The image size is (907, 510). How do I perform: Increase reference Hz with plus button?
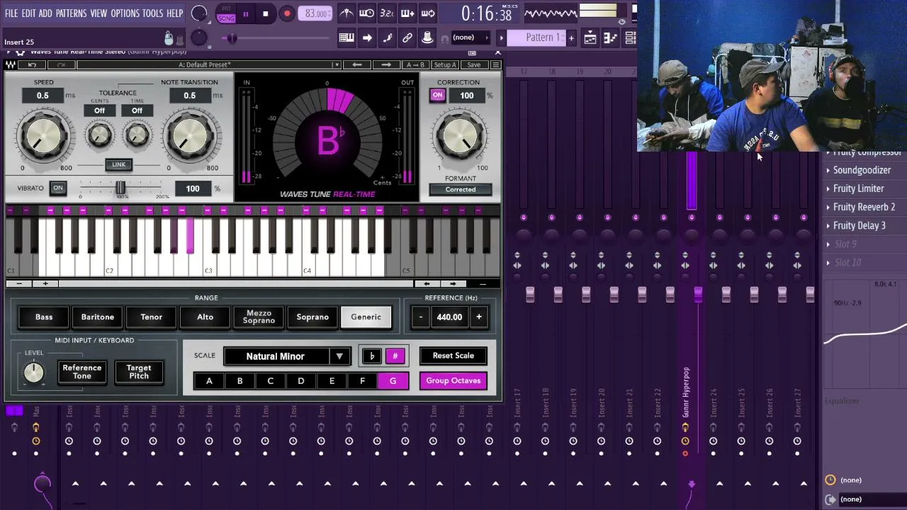point(479,317)
